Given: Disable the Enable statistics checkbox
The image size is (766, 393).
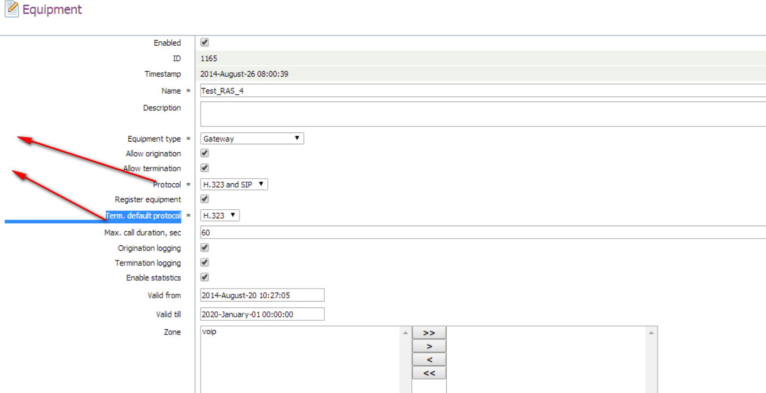Looking at the screenshot, I should (x=205, y=277).
